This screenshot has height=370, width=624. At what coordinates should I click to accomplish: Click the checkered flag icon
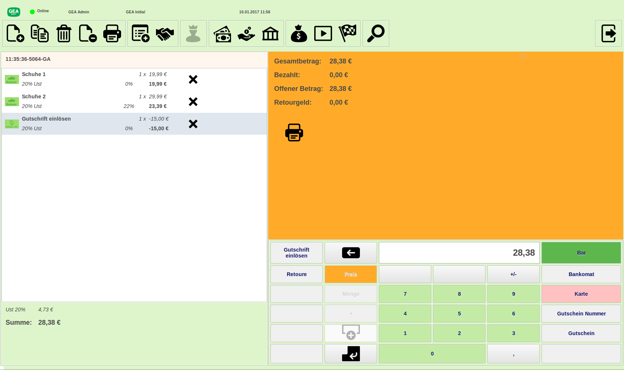(348, 33)
